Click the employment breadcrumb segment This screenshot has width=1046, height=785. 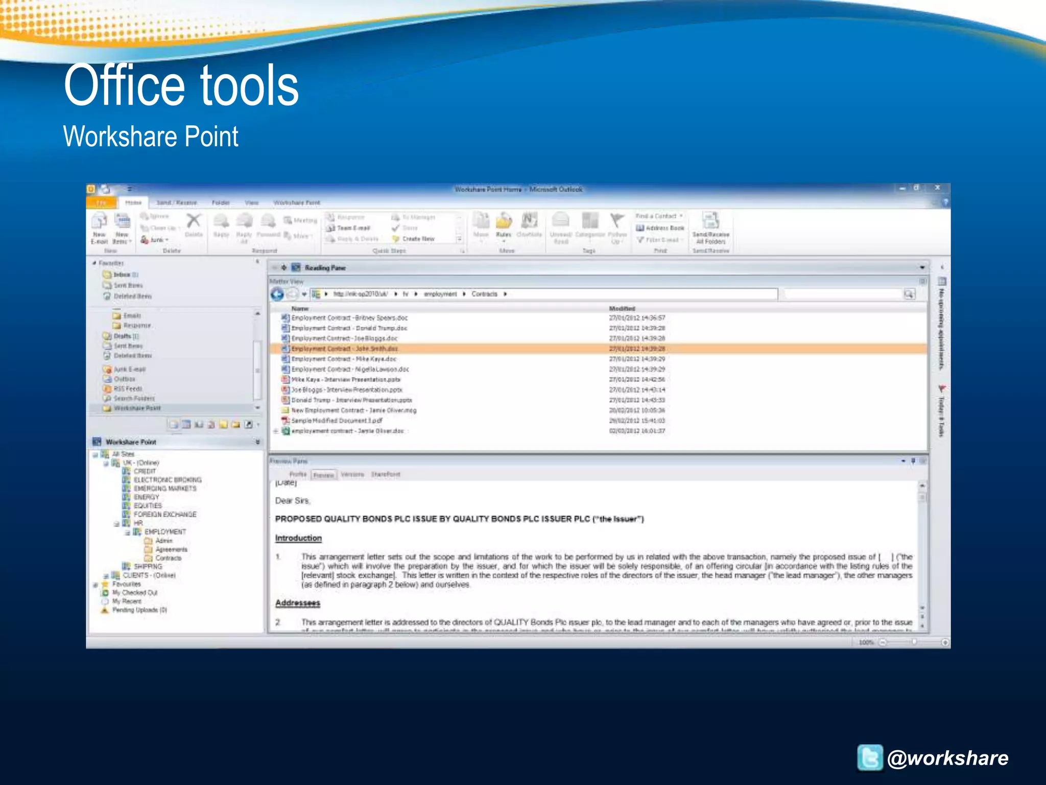tap(440, 294)
